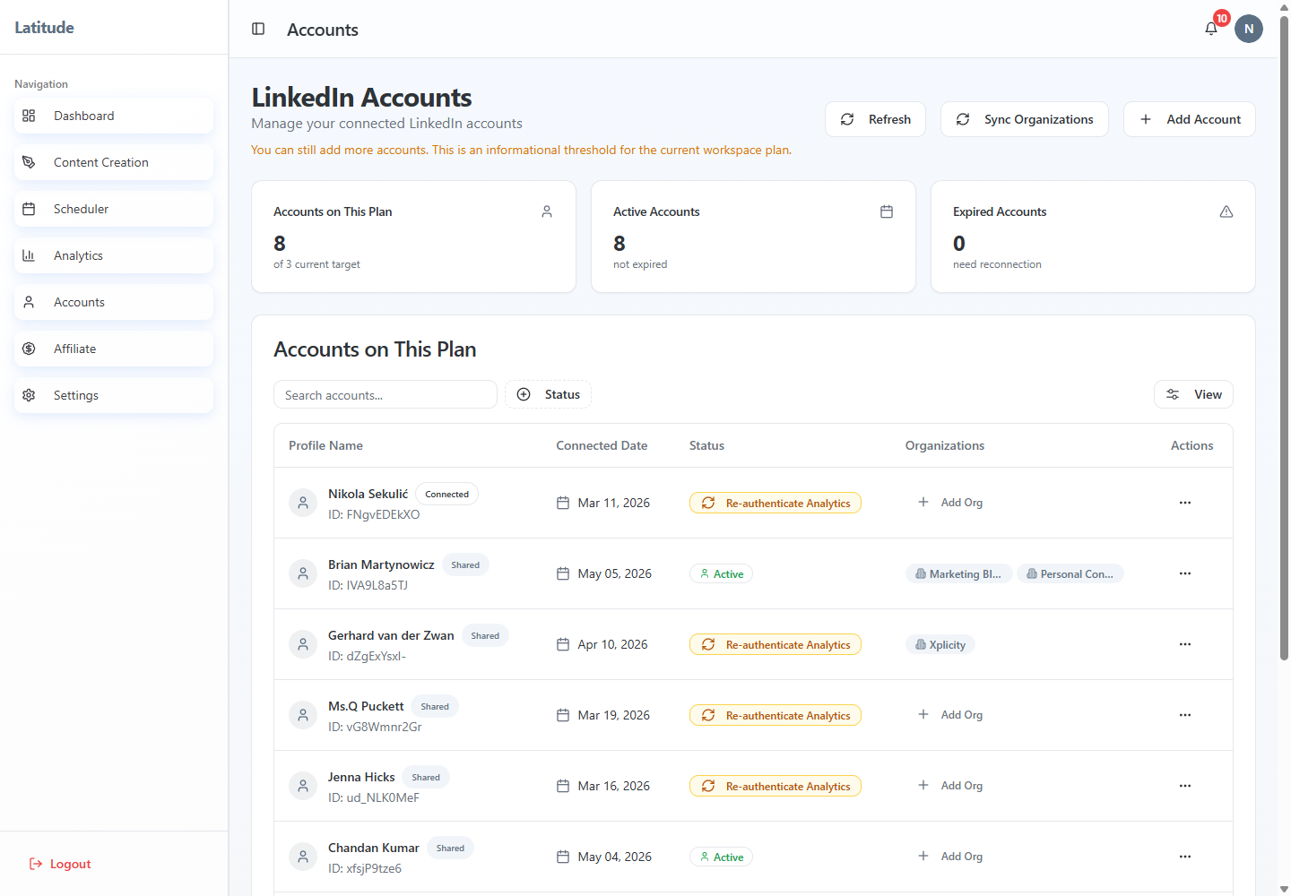This screenshot has height=896, width=1291.
Task: Click the Xplicity organization tag
Action: [x=940, y=644]
